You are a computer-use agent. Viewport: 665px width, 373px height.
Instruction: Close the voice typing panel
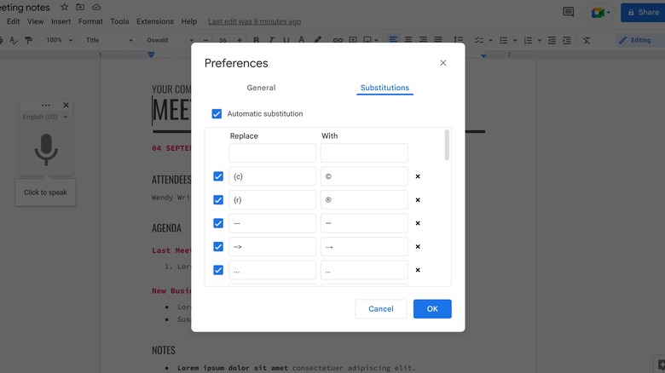66,105
